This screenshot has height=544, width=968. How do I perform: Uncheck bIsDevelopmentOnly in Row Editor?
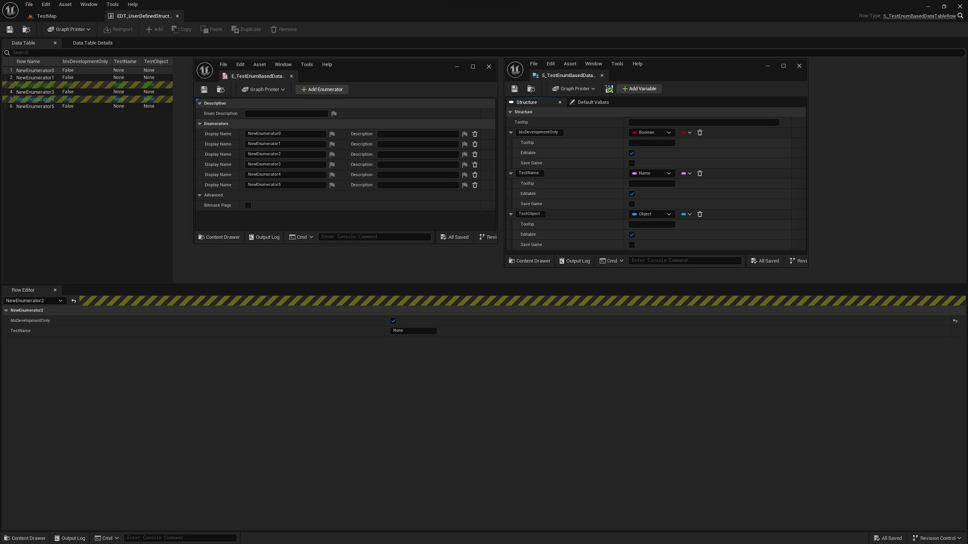pos(393,321)
